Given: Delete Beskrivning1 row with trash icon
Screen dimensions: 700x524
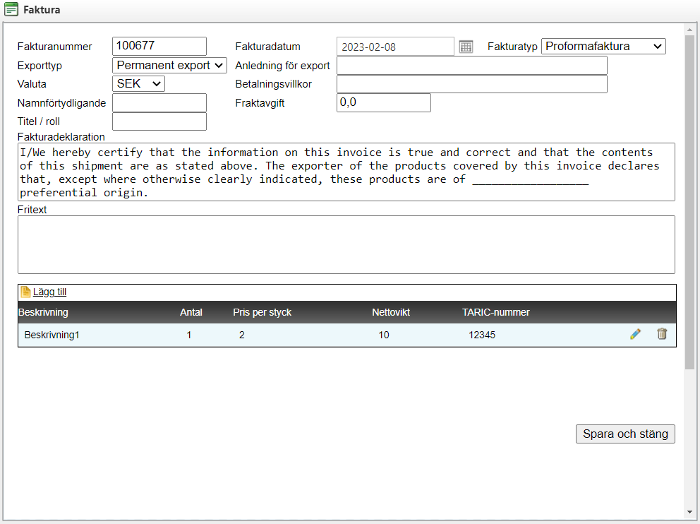Looking at the screenshot, I should click(662, 334).
